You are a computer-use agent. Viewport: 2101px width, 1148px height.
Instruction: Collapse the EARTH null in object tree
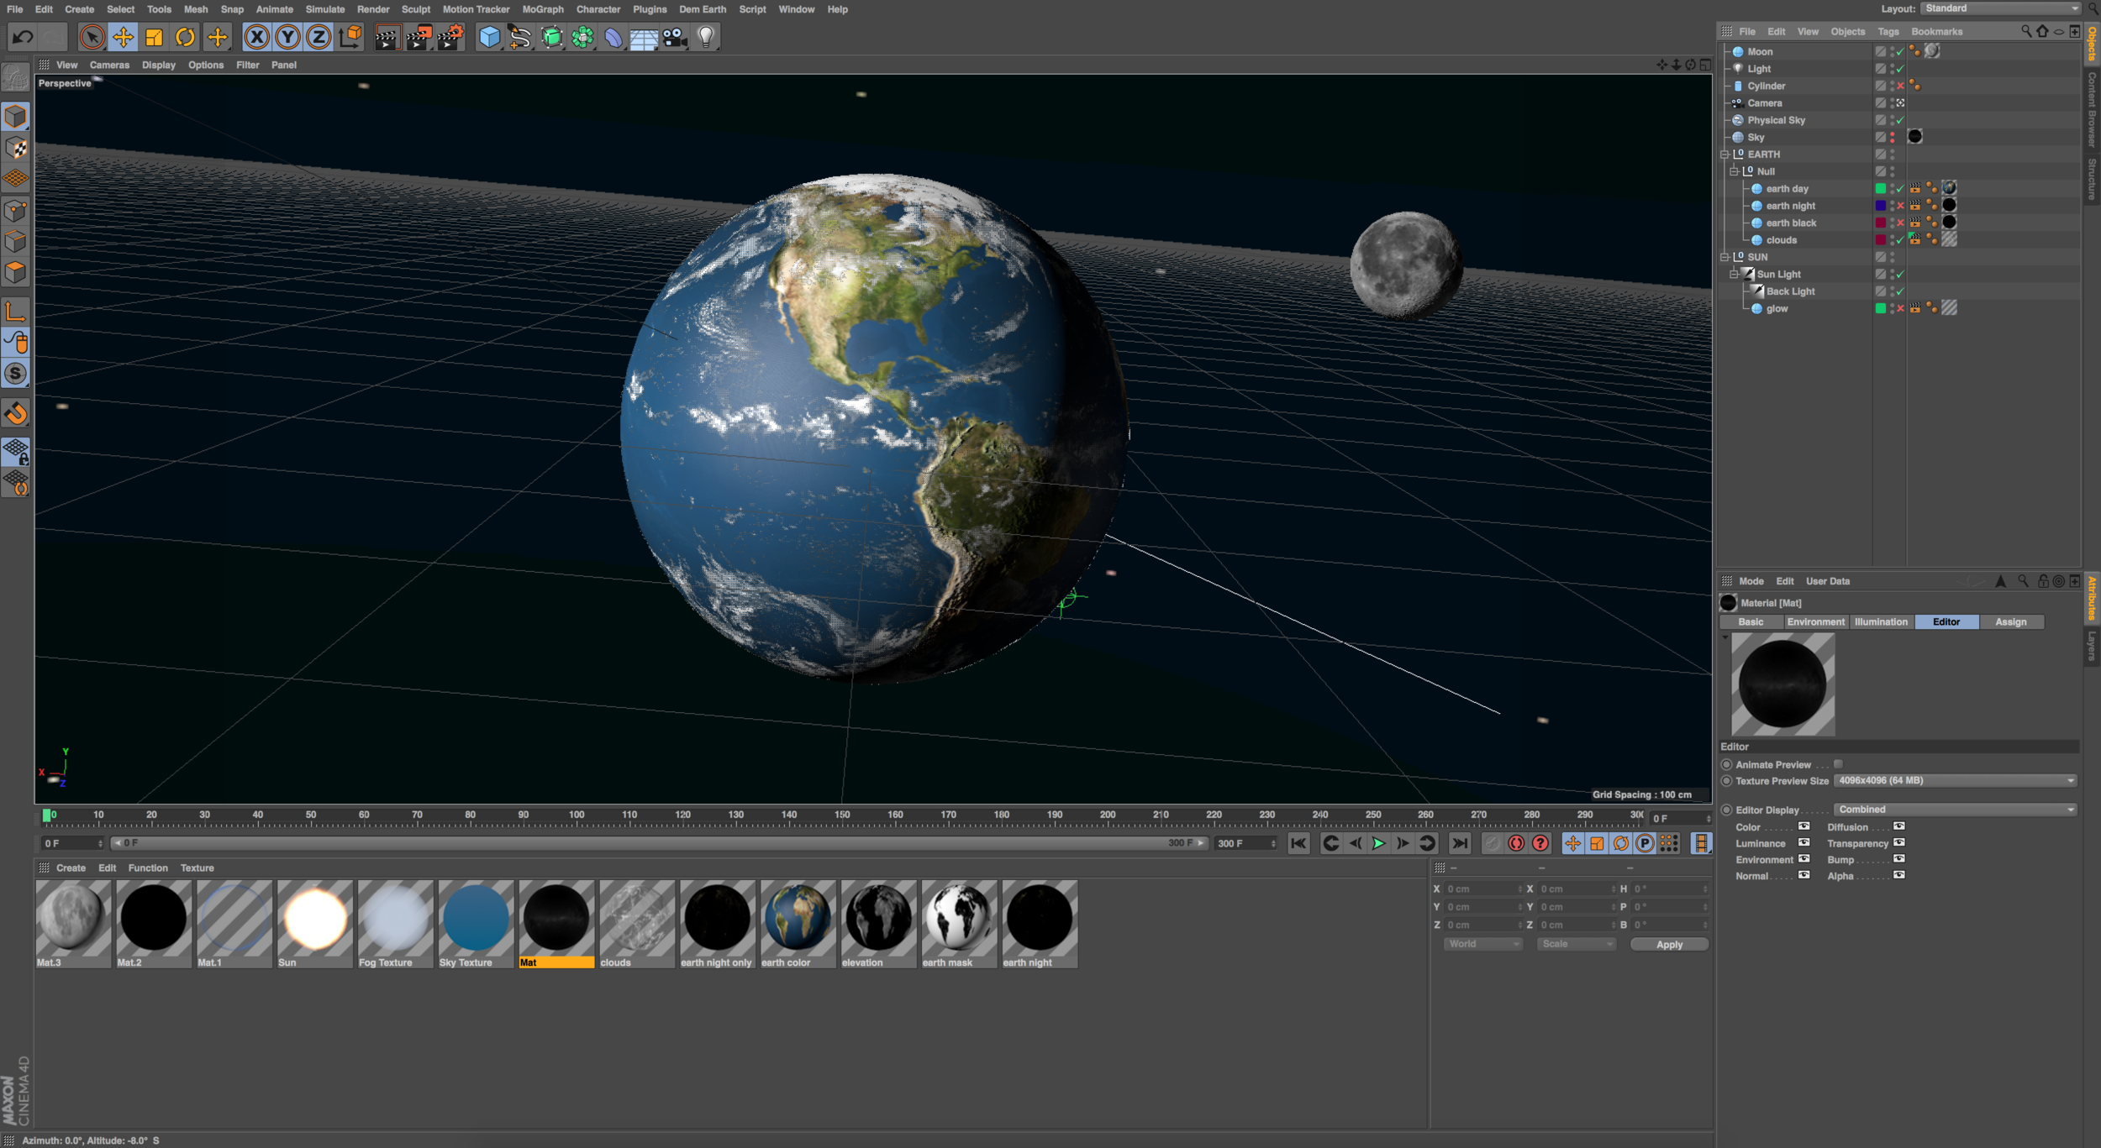click(1725, 155)
